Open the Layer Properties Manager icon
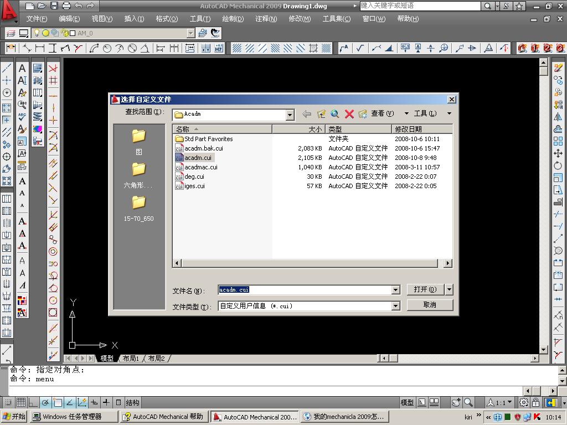Screen dimensions: 567x425 click(11, 33)
